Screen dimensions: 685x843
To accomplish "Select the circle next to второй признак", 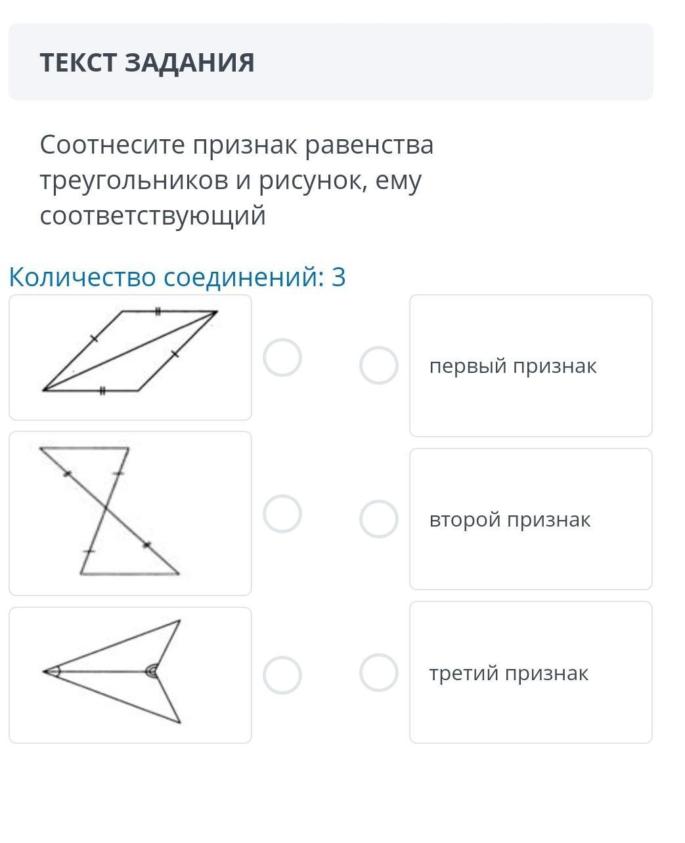I will coord(379,519).
